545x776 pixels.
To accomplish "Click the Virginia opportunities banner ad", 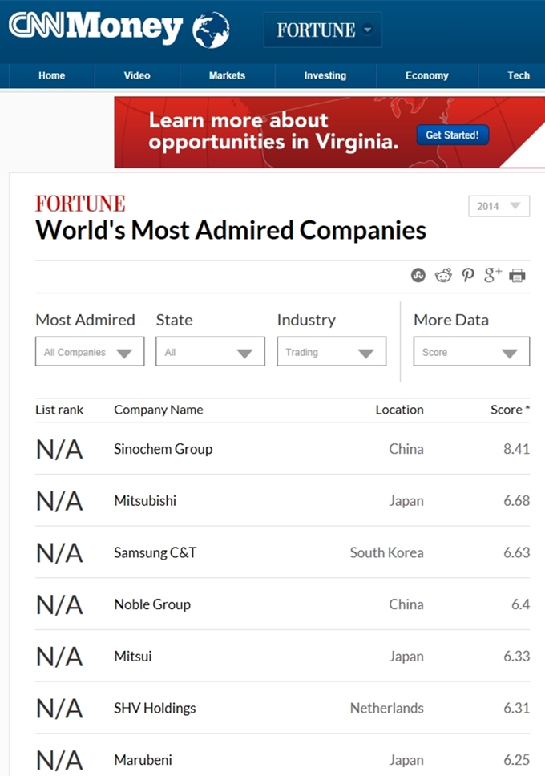I will [329, 132].
